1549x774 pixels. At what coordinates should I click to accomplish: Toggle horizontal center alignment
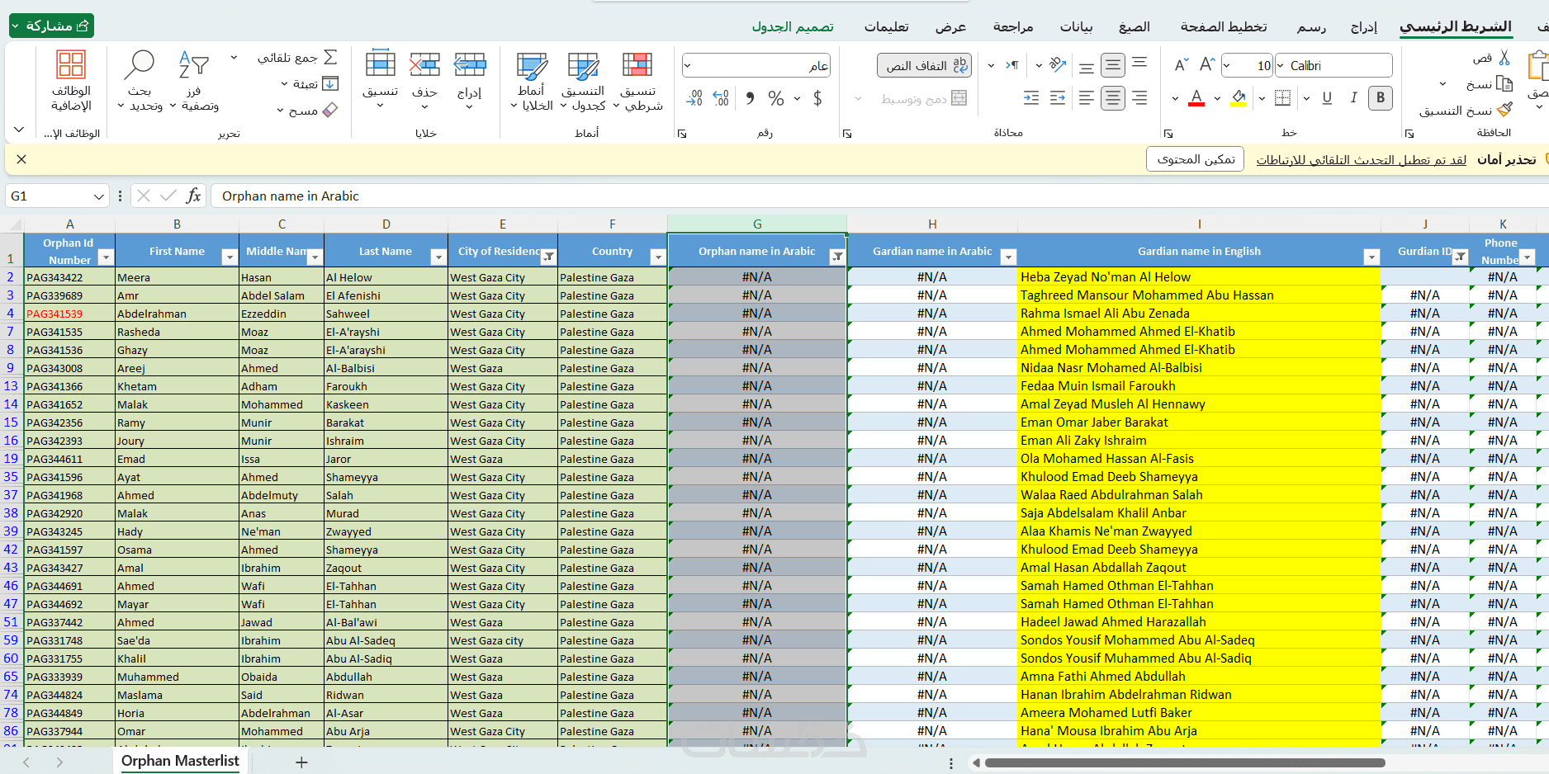(x=1113, y=98)
